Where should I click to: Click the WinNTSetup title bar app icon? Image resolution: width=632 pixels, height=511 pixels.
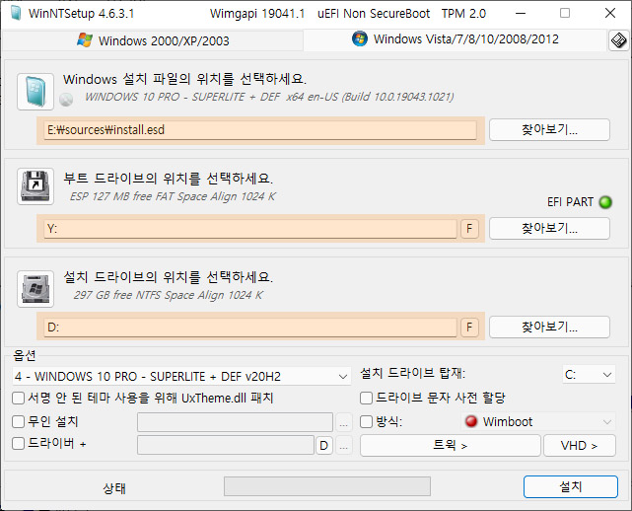[x=16, y=13]
